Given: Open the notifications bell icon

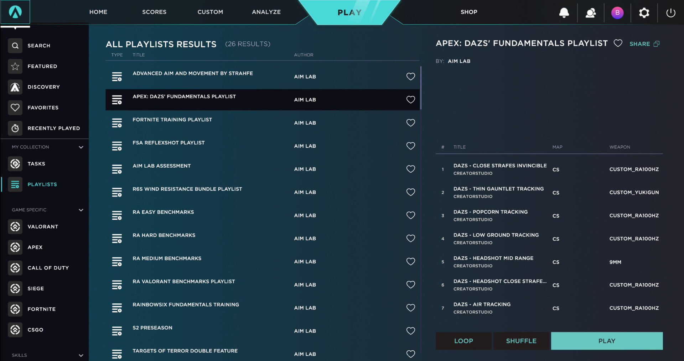Looking at the screenshot, I should (564, 13).
